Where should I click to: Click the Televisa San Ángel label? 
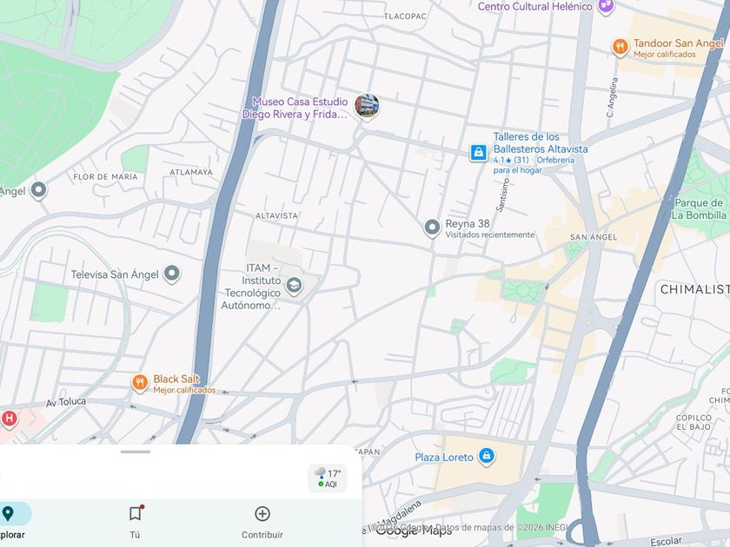(x=115, y=274)
